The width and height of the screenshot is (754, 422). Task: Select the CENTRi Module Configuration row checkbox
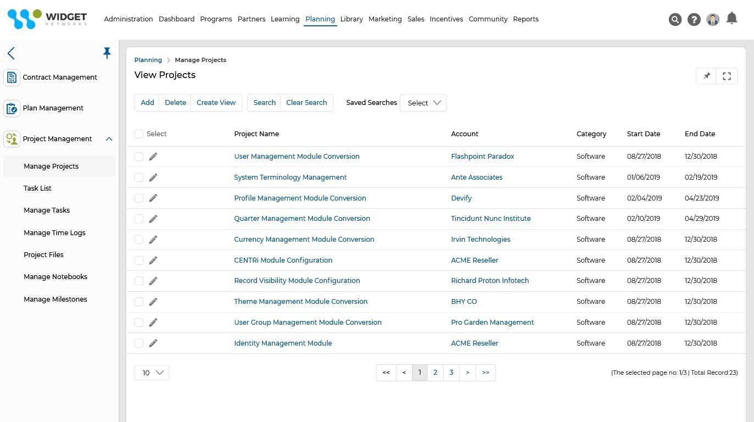(139, 260)
